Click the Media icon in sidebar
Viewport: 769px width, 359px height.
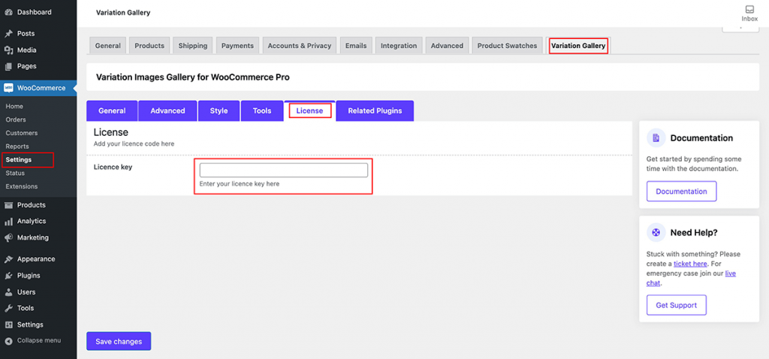[8, 50]
